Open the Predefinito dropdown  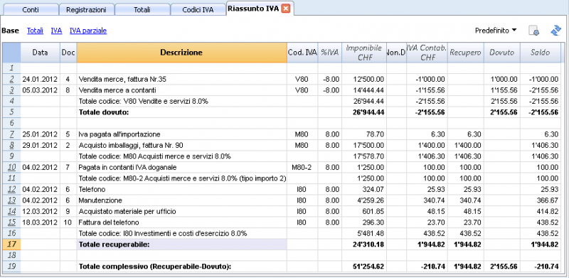496,31
